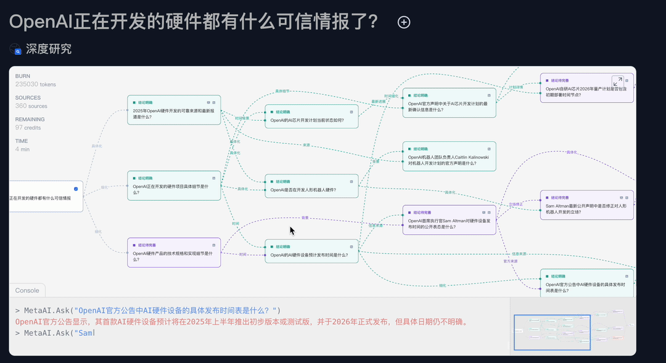
Task: Click the rightmost icon on the Sam Altman最新公开声明 node
Action: [627, 197]
